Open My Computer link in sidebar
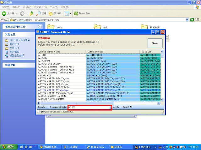Screen dimensions: 201x150 click(14, 52)
